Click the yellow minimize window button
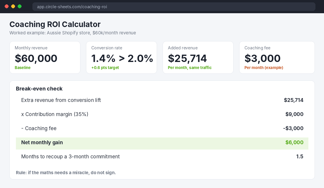Viewport: 324px width, 188px height. point(13,6)
